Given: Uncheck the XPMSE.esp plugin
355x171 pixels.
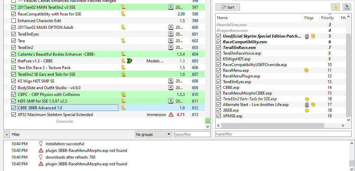Looking at the screenshot, I should [x=219, y=116].
